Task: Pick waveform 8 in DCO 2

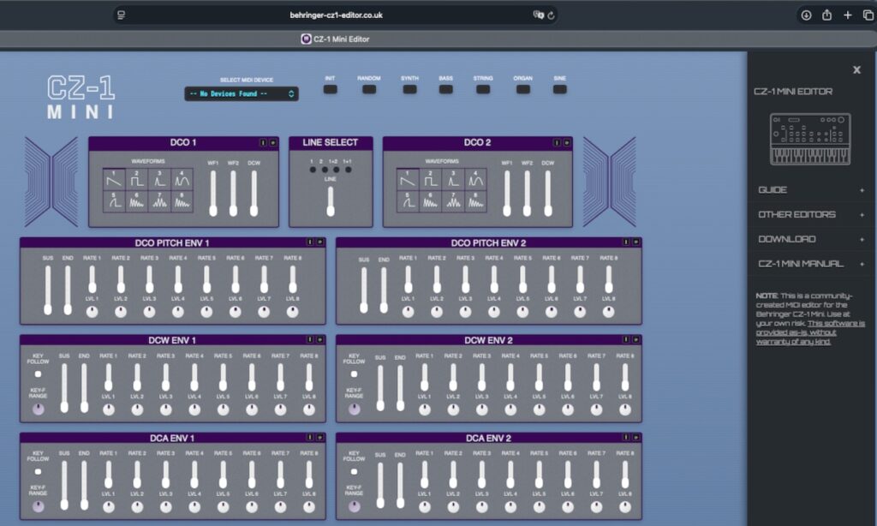Action: (476, 201)
